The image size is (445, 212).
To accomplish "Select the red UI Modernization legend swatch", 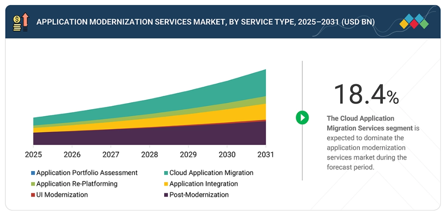I will [x=33, y=195].
